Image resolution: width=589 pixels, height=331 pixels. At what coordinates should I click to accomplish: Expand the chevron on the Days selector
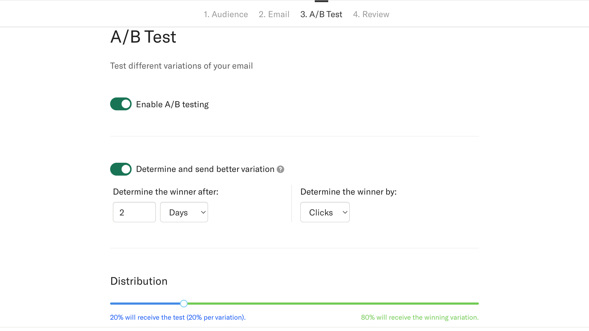(203, 212)
